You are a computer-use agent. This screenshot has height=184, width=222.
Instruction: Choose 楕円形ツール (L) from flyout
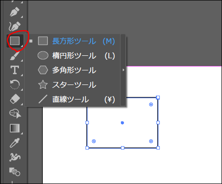72,55
